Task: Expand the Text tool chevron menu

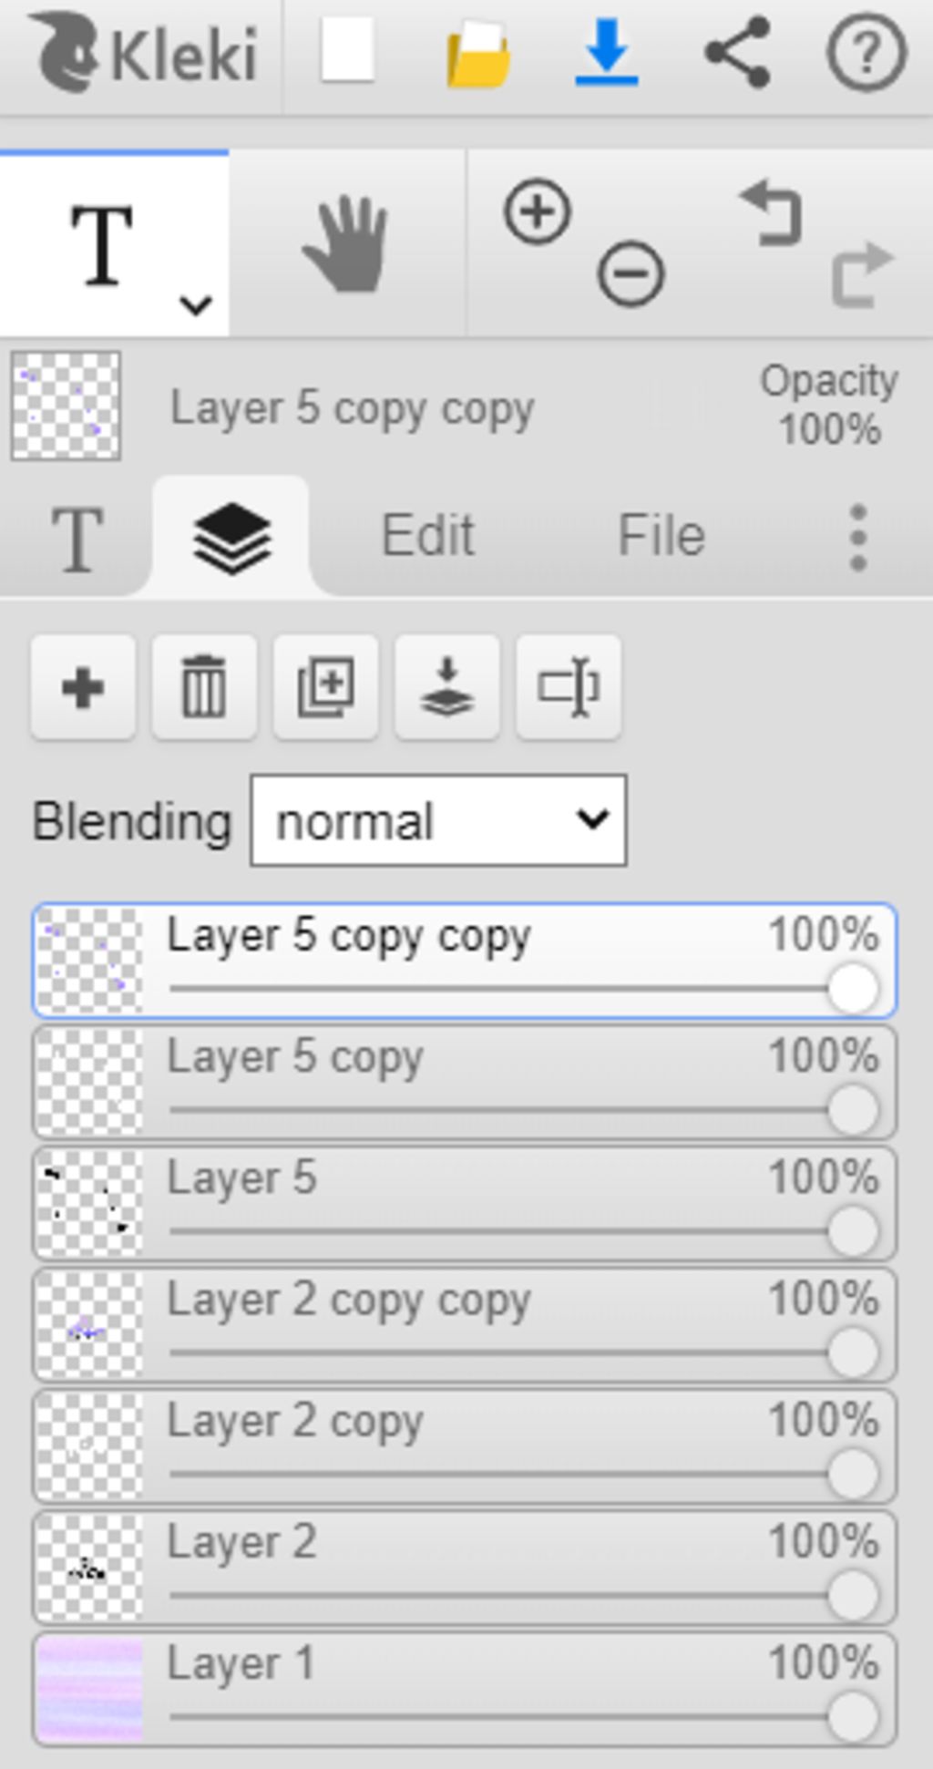Action: 196,304
